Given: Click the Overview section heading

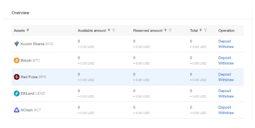Looking at the screenshot, I should pos(20,13).
